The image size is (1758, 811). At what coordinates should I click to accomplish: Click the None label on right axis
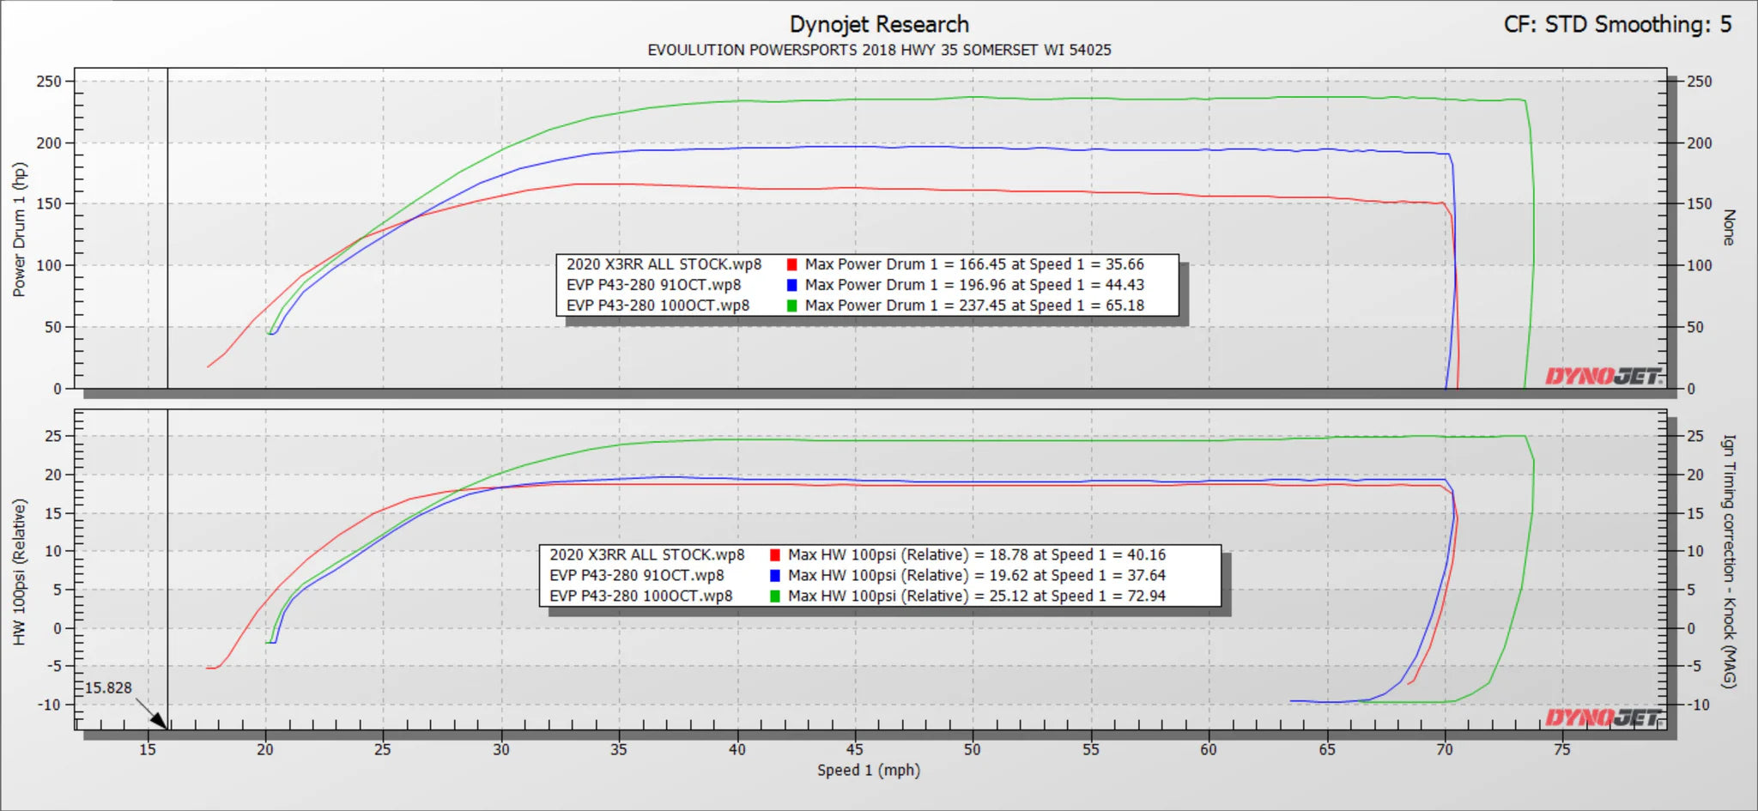point(1729,227)
